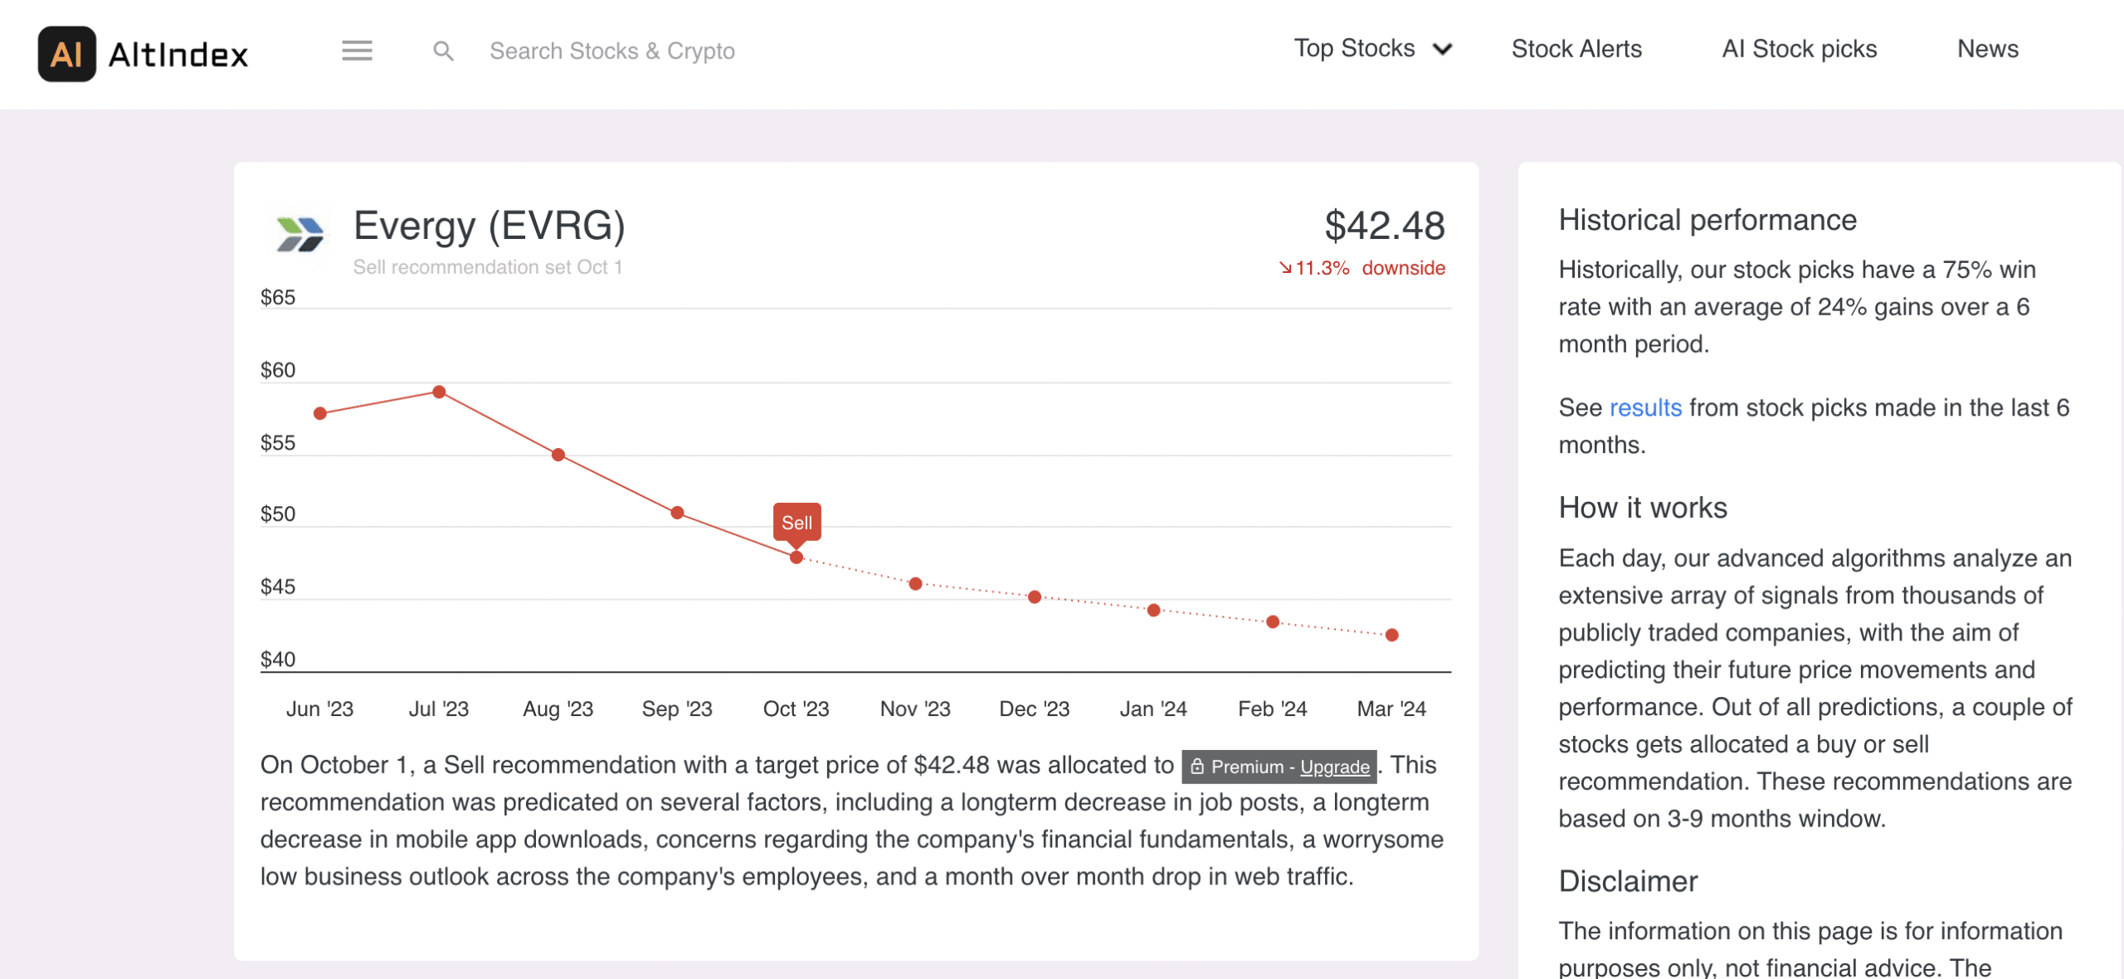Click the 11.3% downside label

[1362, 268]
